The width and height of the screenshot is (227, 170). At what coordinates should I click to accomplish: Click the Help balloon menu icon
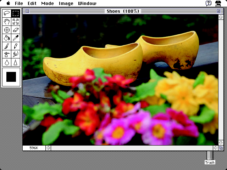click(209, 4)
